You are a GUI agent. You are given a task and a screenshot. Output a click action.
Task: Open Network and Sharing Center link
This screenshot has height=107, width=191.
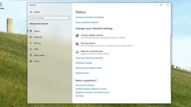[89, 68]
